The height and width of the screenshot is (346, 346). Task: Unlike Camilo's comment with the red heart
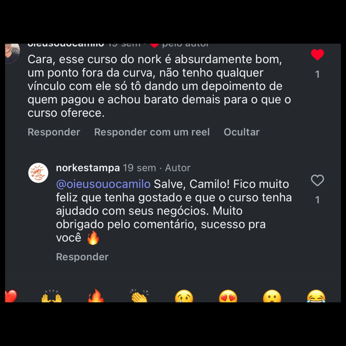317,55
